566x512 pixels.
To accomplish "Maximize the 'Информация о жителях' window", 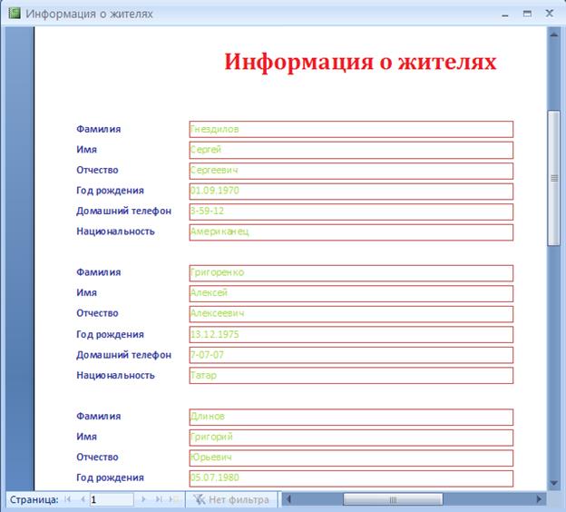I will tap(527, 15).
